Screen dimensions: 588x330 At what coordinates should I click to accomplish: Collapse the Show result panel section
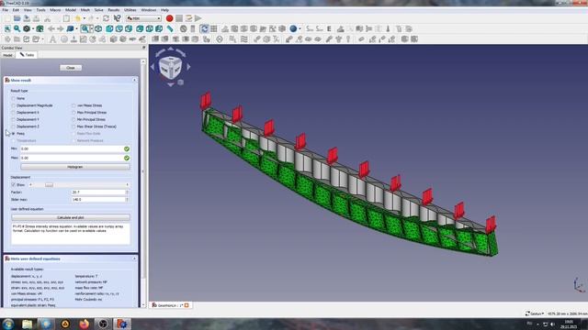click(x=134, y=80)
